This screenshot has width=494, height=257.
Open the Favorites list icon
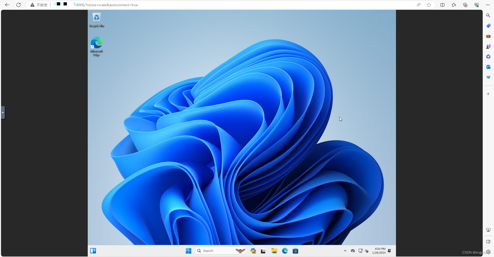(x=454, y=5)
